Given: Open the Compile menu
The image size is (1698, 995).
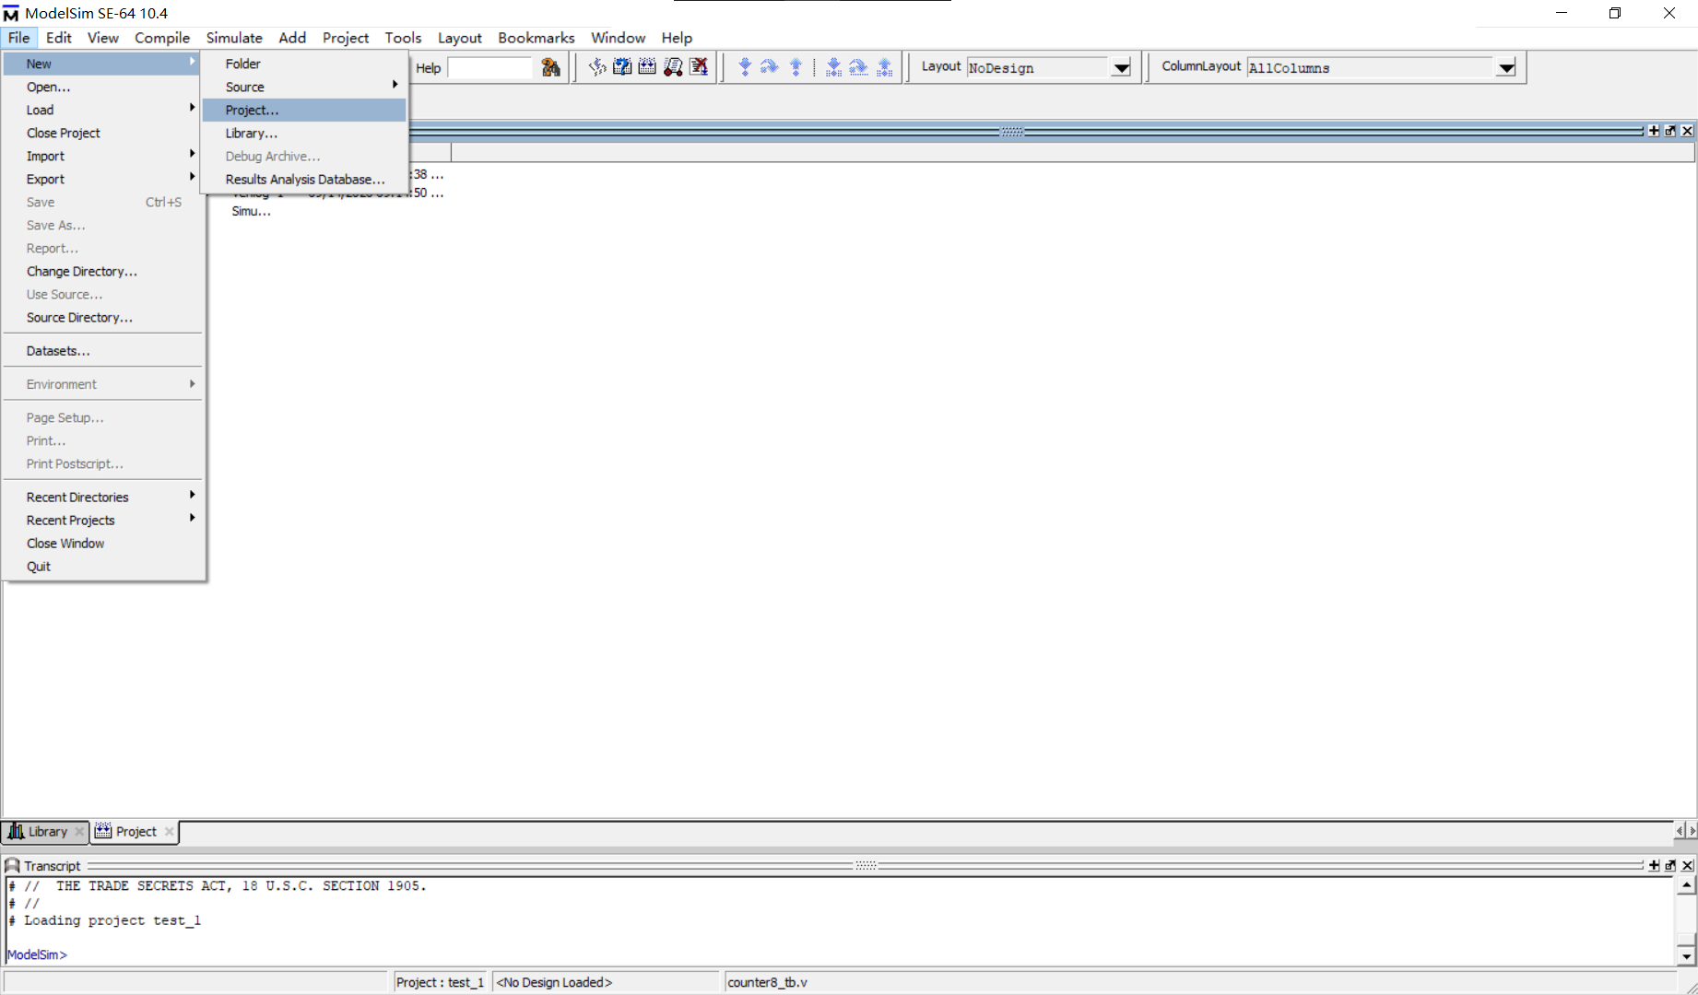Looking at the screenshot, I should [x=162, y=38].
